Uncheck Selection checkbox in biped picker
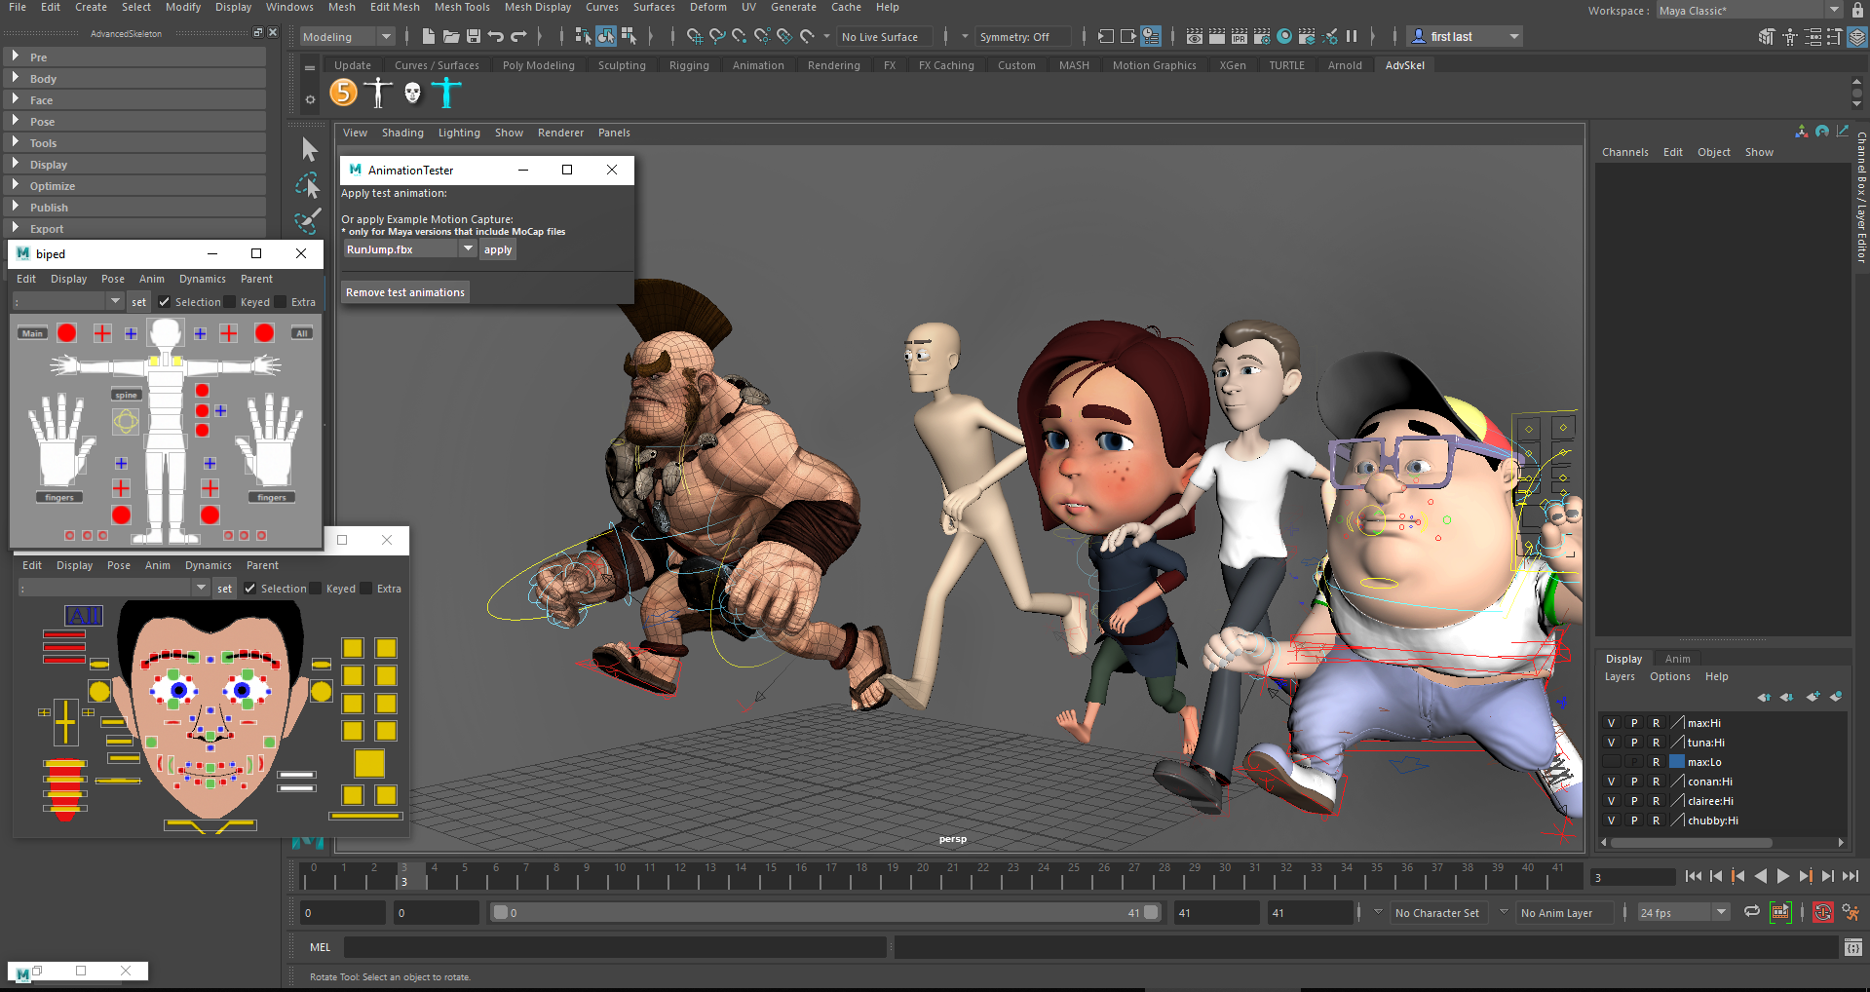Image resolution: width=1870 pixels, height=992 pixels. 165,302
